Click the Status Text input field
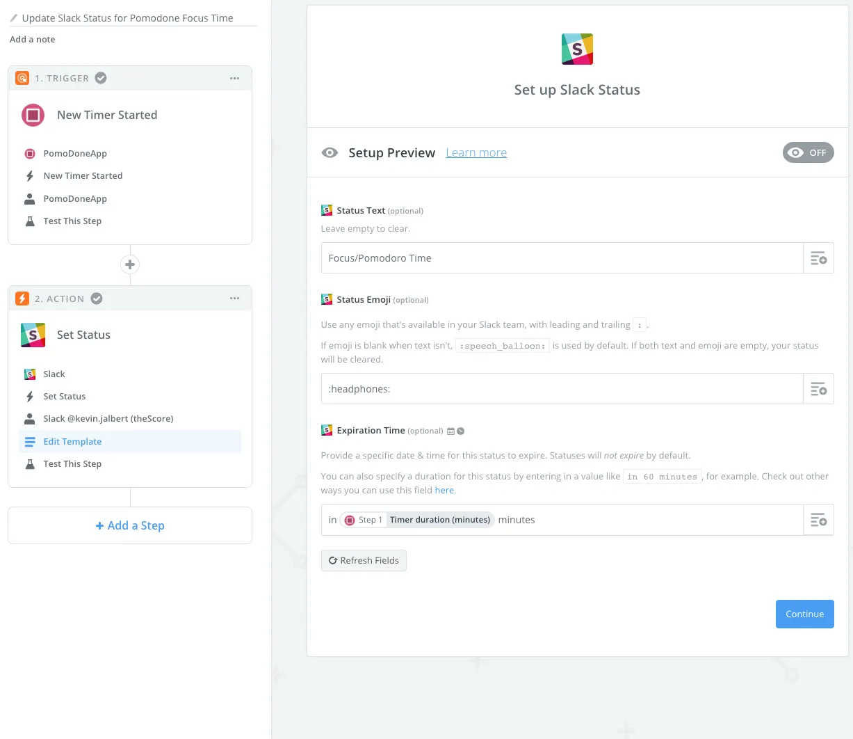Viewport: 853px width, 739px height. (562, 258)
